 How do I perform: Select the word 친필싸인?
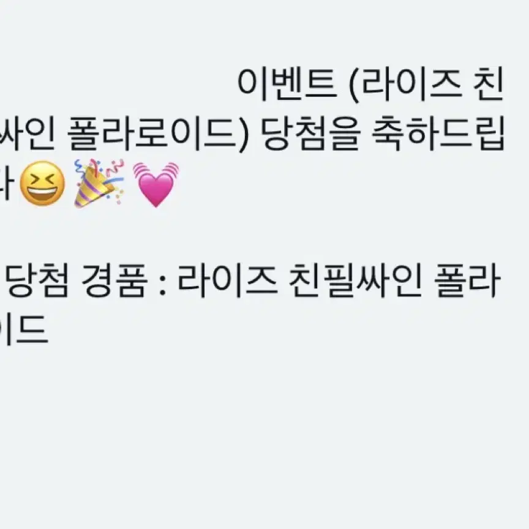(356, 280)
